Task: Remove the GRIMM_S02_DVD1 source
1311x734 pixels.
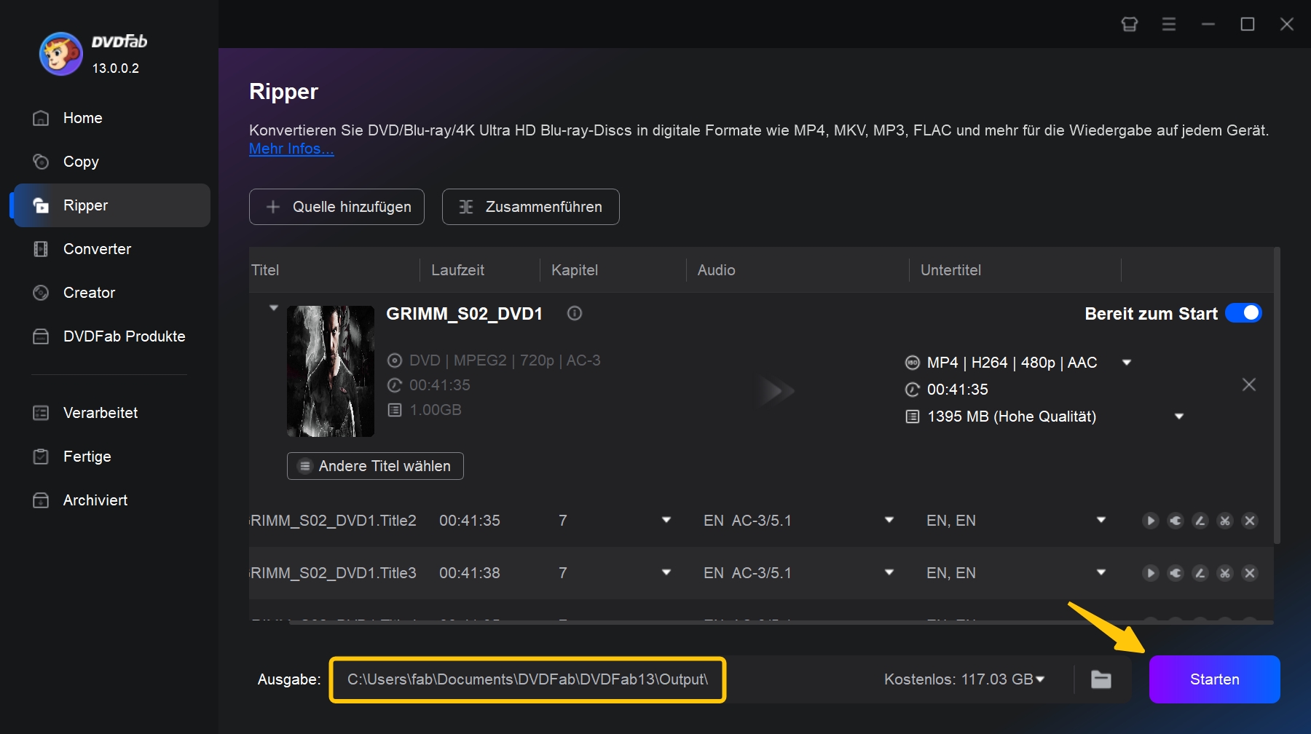Action: click(x=1249, y=384)
